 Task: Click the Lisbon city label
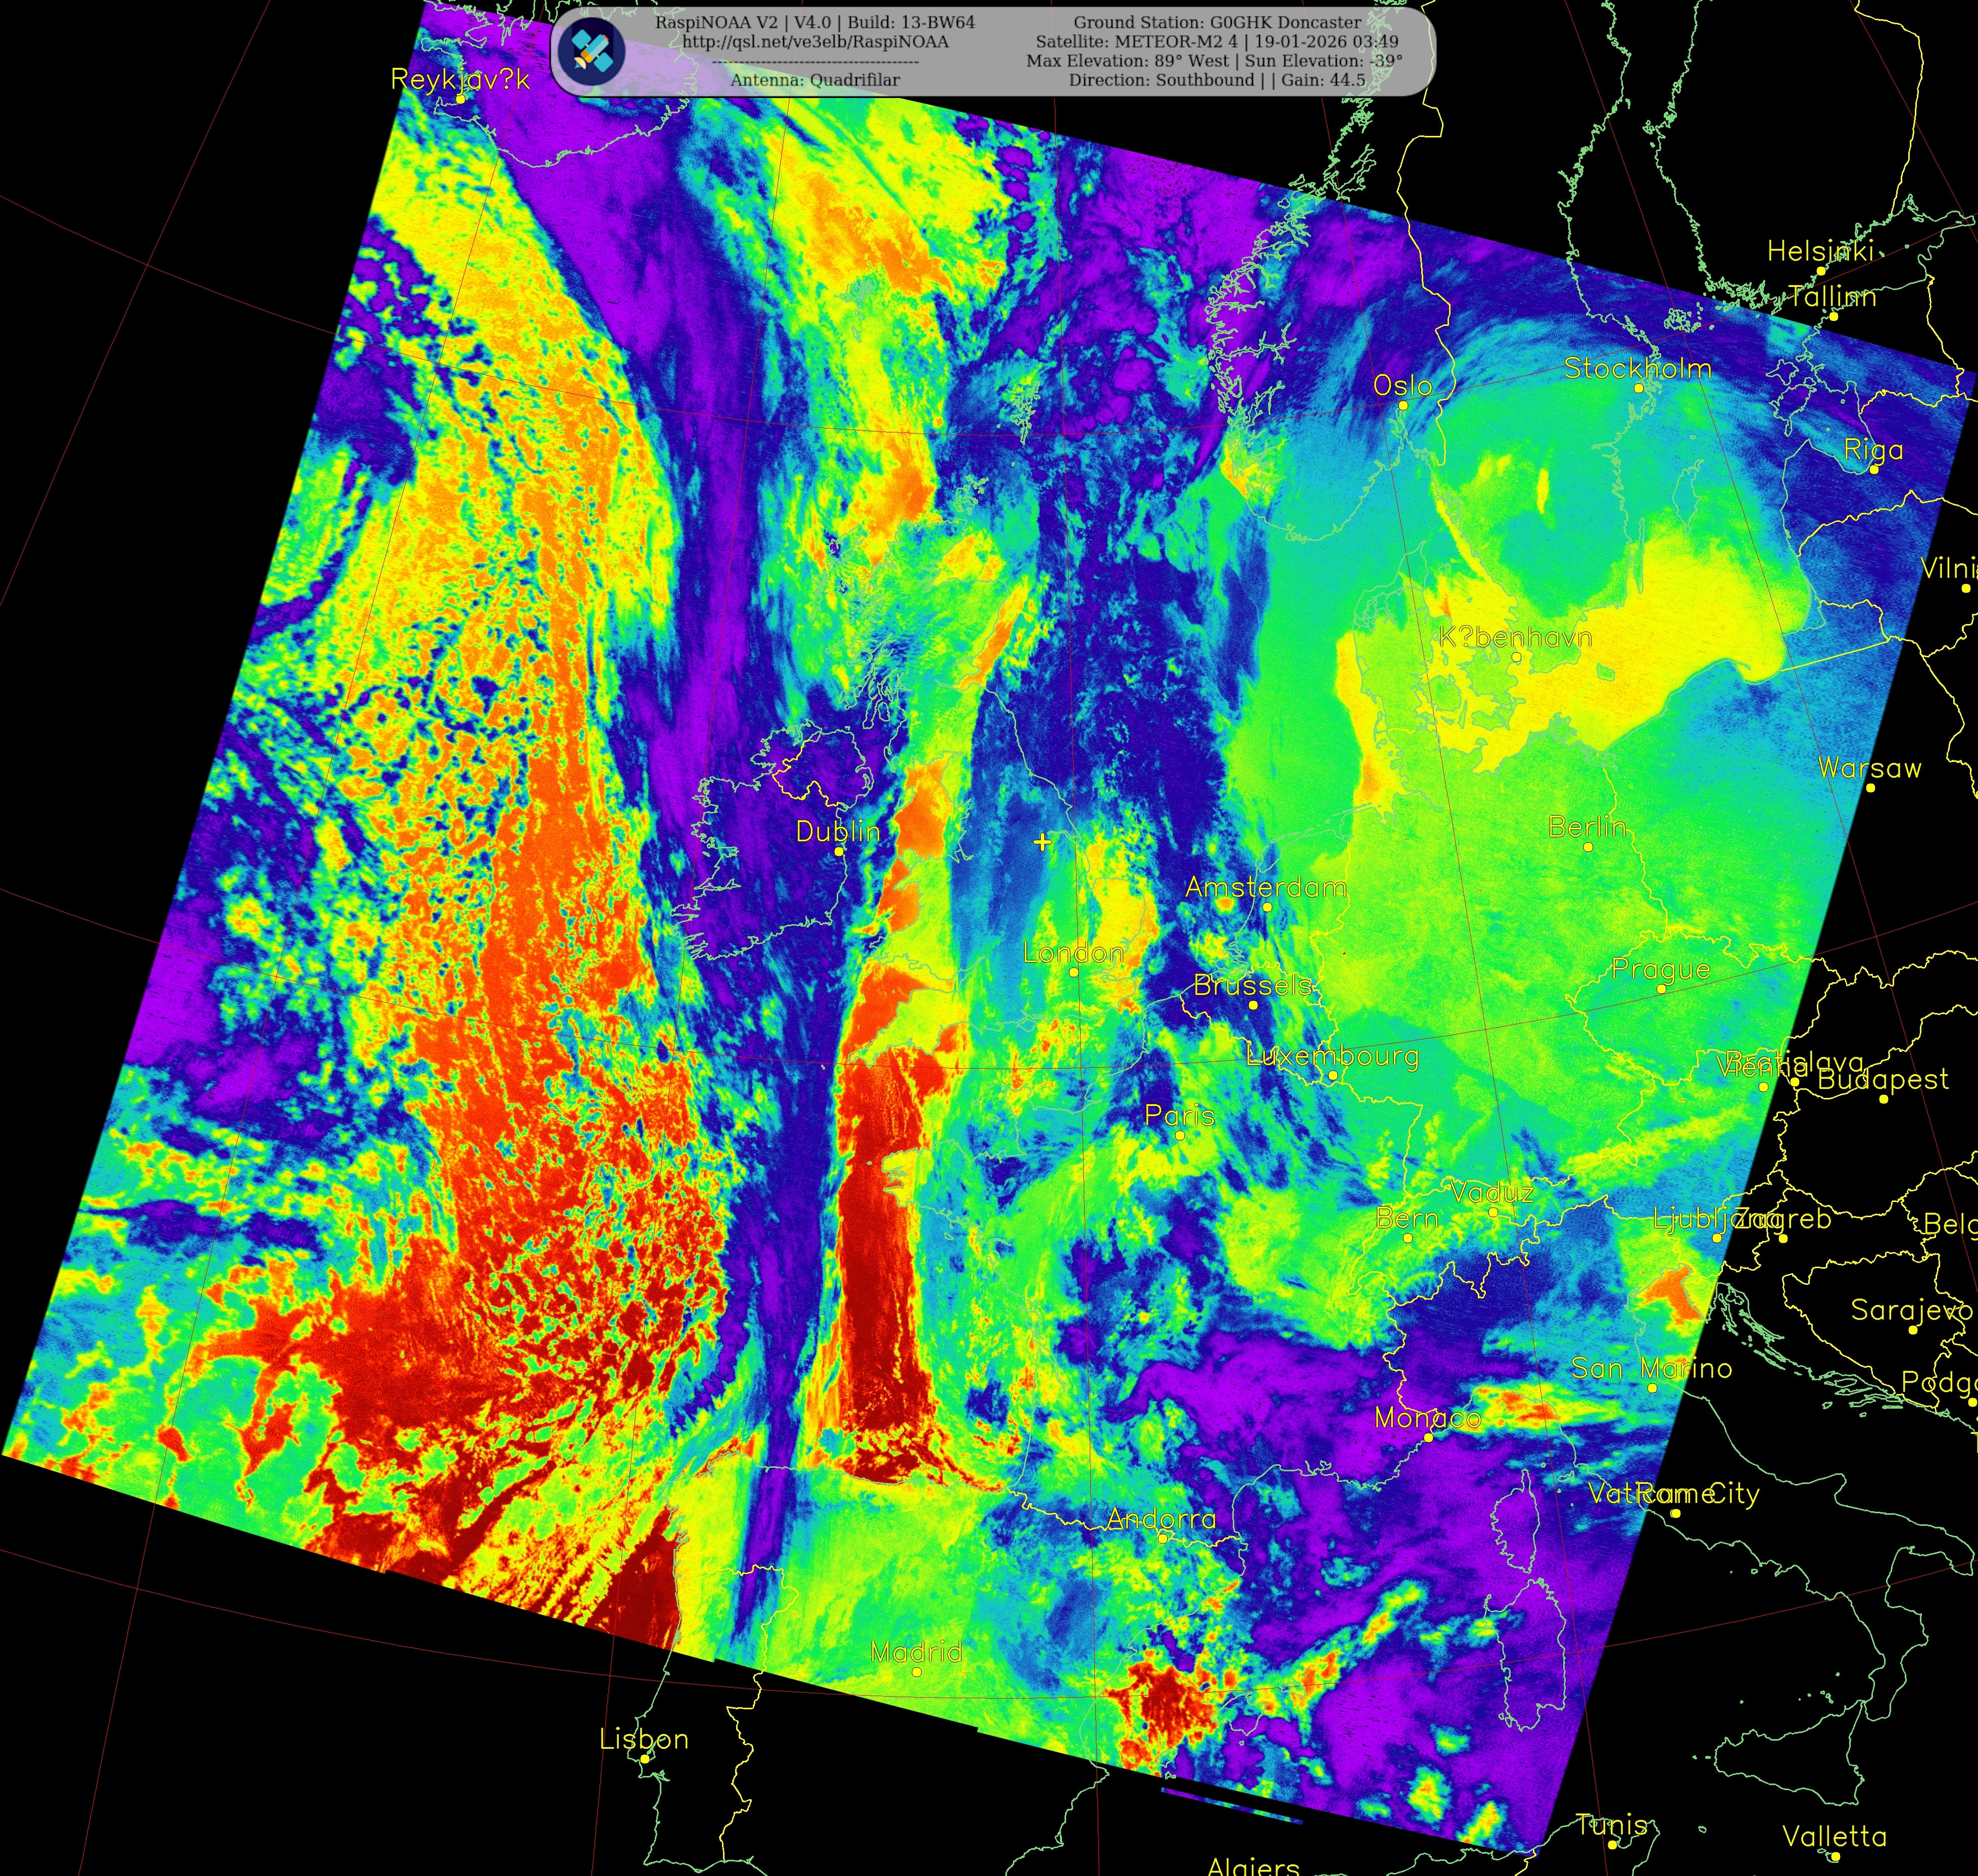pyautogui.click(x=643, y=1739)
